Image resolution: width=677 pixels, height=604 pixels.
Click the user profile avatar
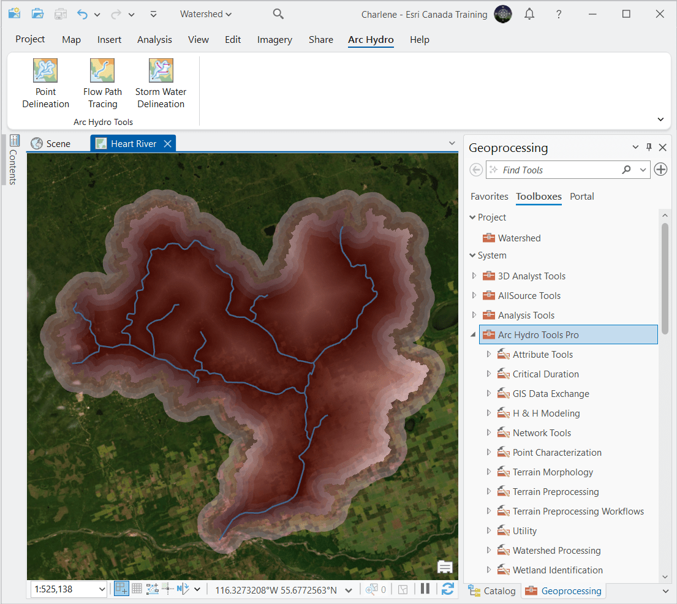(x=503, y=14)
